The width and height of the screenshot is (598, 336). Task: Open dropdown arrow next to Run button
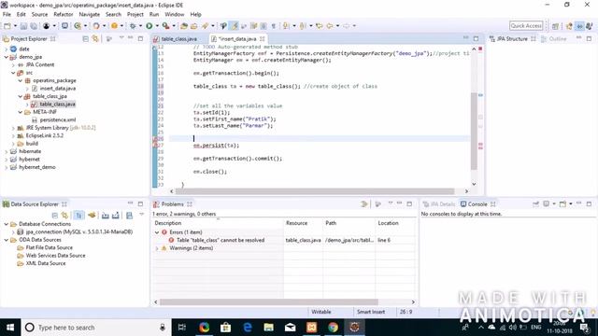point(157,26)
